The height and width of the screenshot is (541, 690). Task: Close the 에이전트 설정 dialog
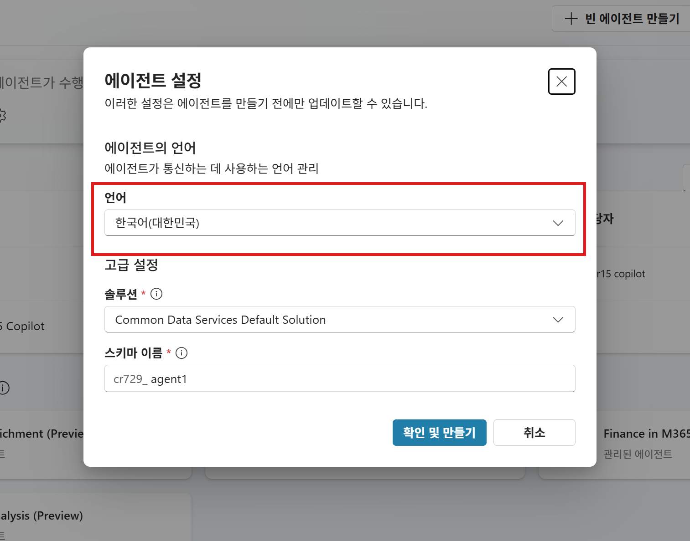[x=561, y=82]
